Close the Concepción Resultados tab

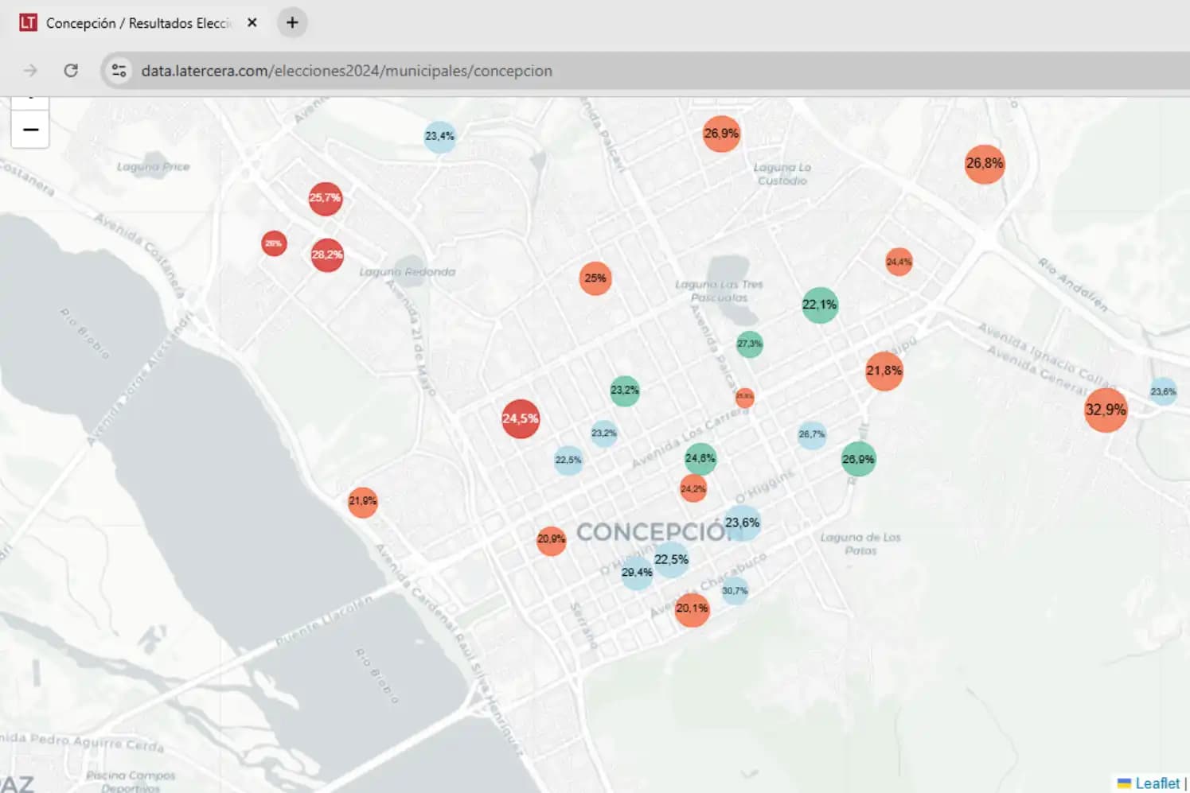pyautogui.click(x=252, y=23)
